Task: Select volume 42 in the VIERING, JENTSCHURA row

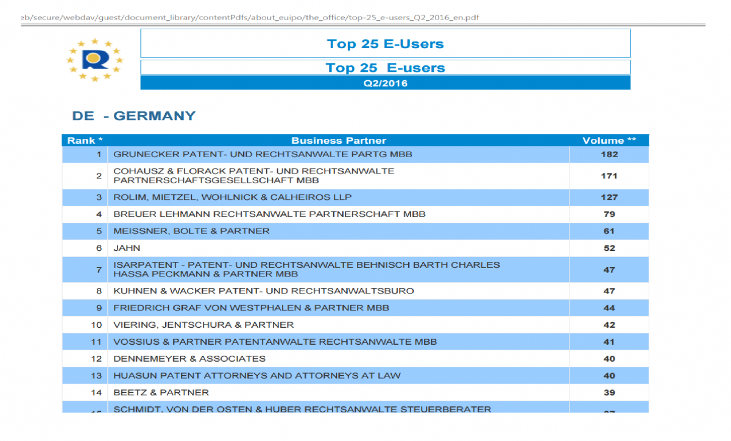Action: (x=609, y=325)
